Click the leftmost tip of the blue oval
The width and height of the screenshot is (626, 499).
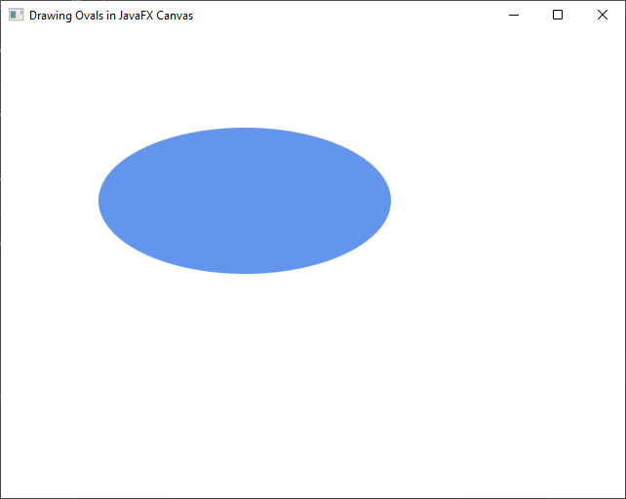point(101,201)
